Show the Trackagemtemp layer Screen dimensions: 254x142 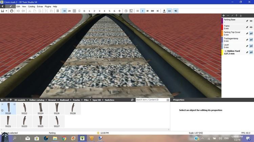[251, 40]
